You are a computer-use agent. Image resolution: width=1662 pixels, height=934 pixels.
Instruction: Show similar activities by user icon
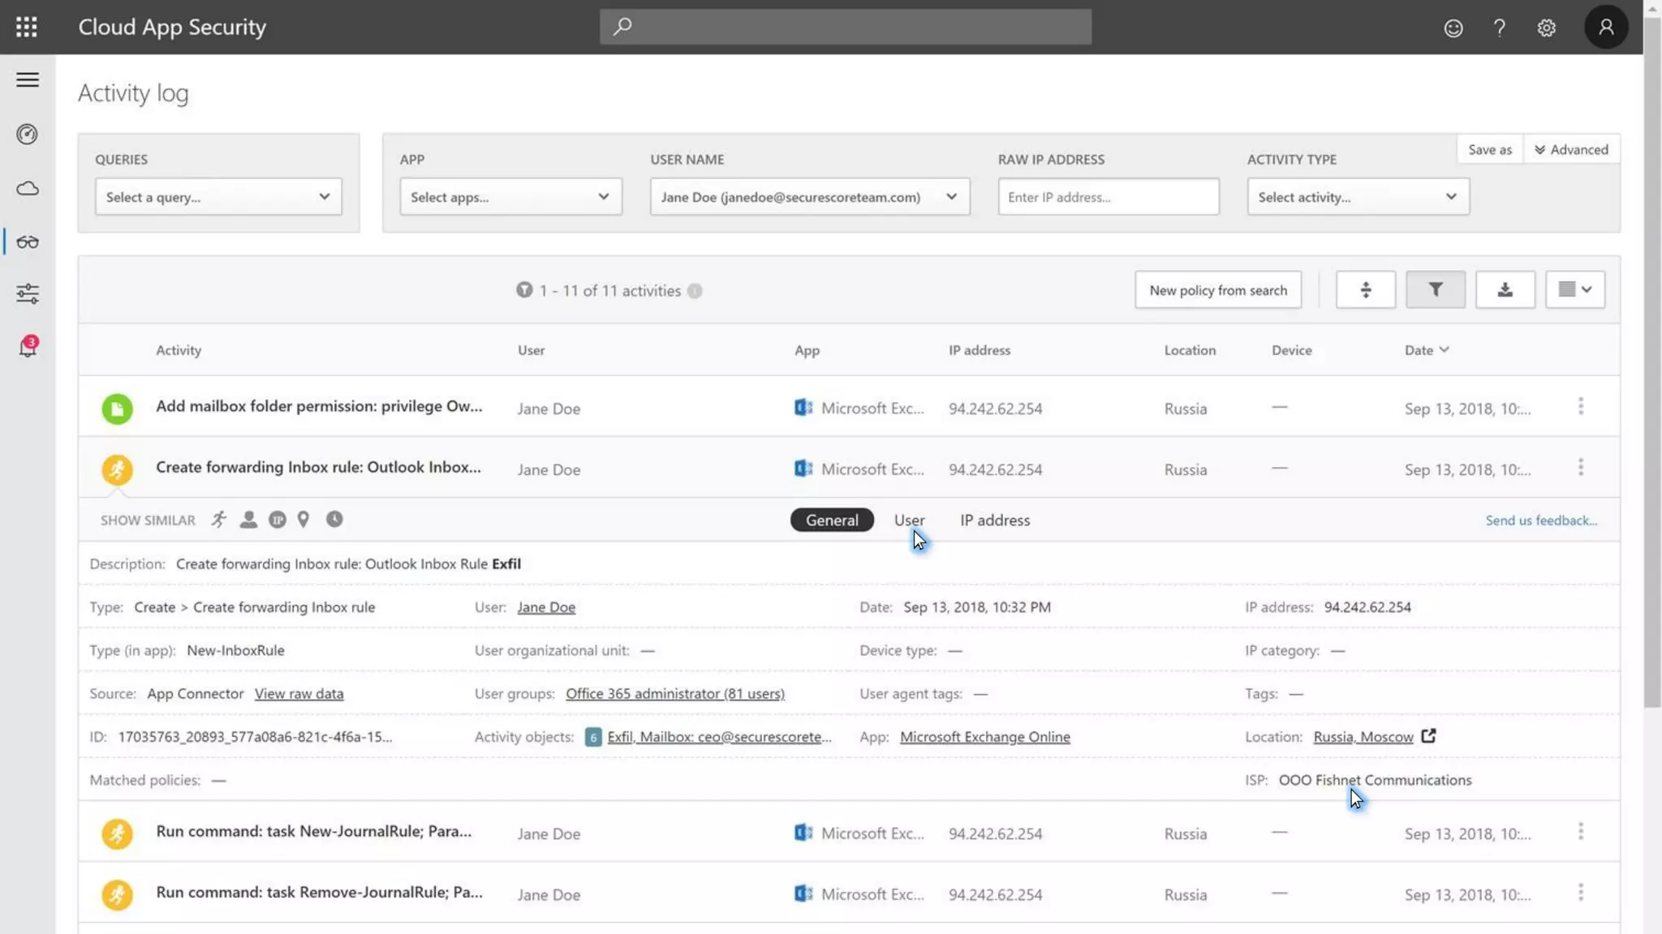point(248,520)
